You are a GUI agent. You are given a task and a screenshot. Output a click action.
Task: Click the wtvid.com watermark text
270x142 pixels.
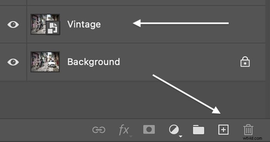coord(252,138)
